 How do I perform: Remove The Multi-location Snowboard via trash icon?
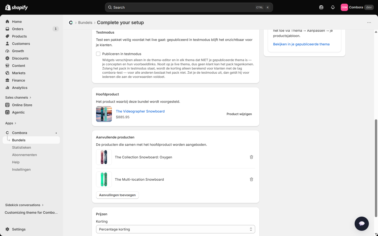pyautogui.click(x=251, y=179)
